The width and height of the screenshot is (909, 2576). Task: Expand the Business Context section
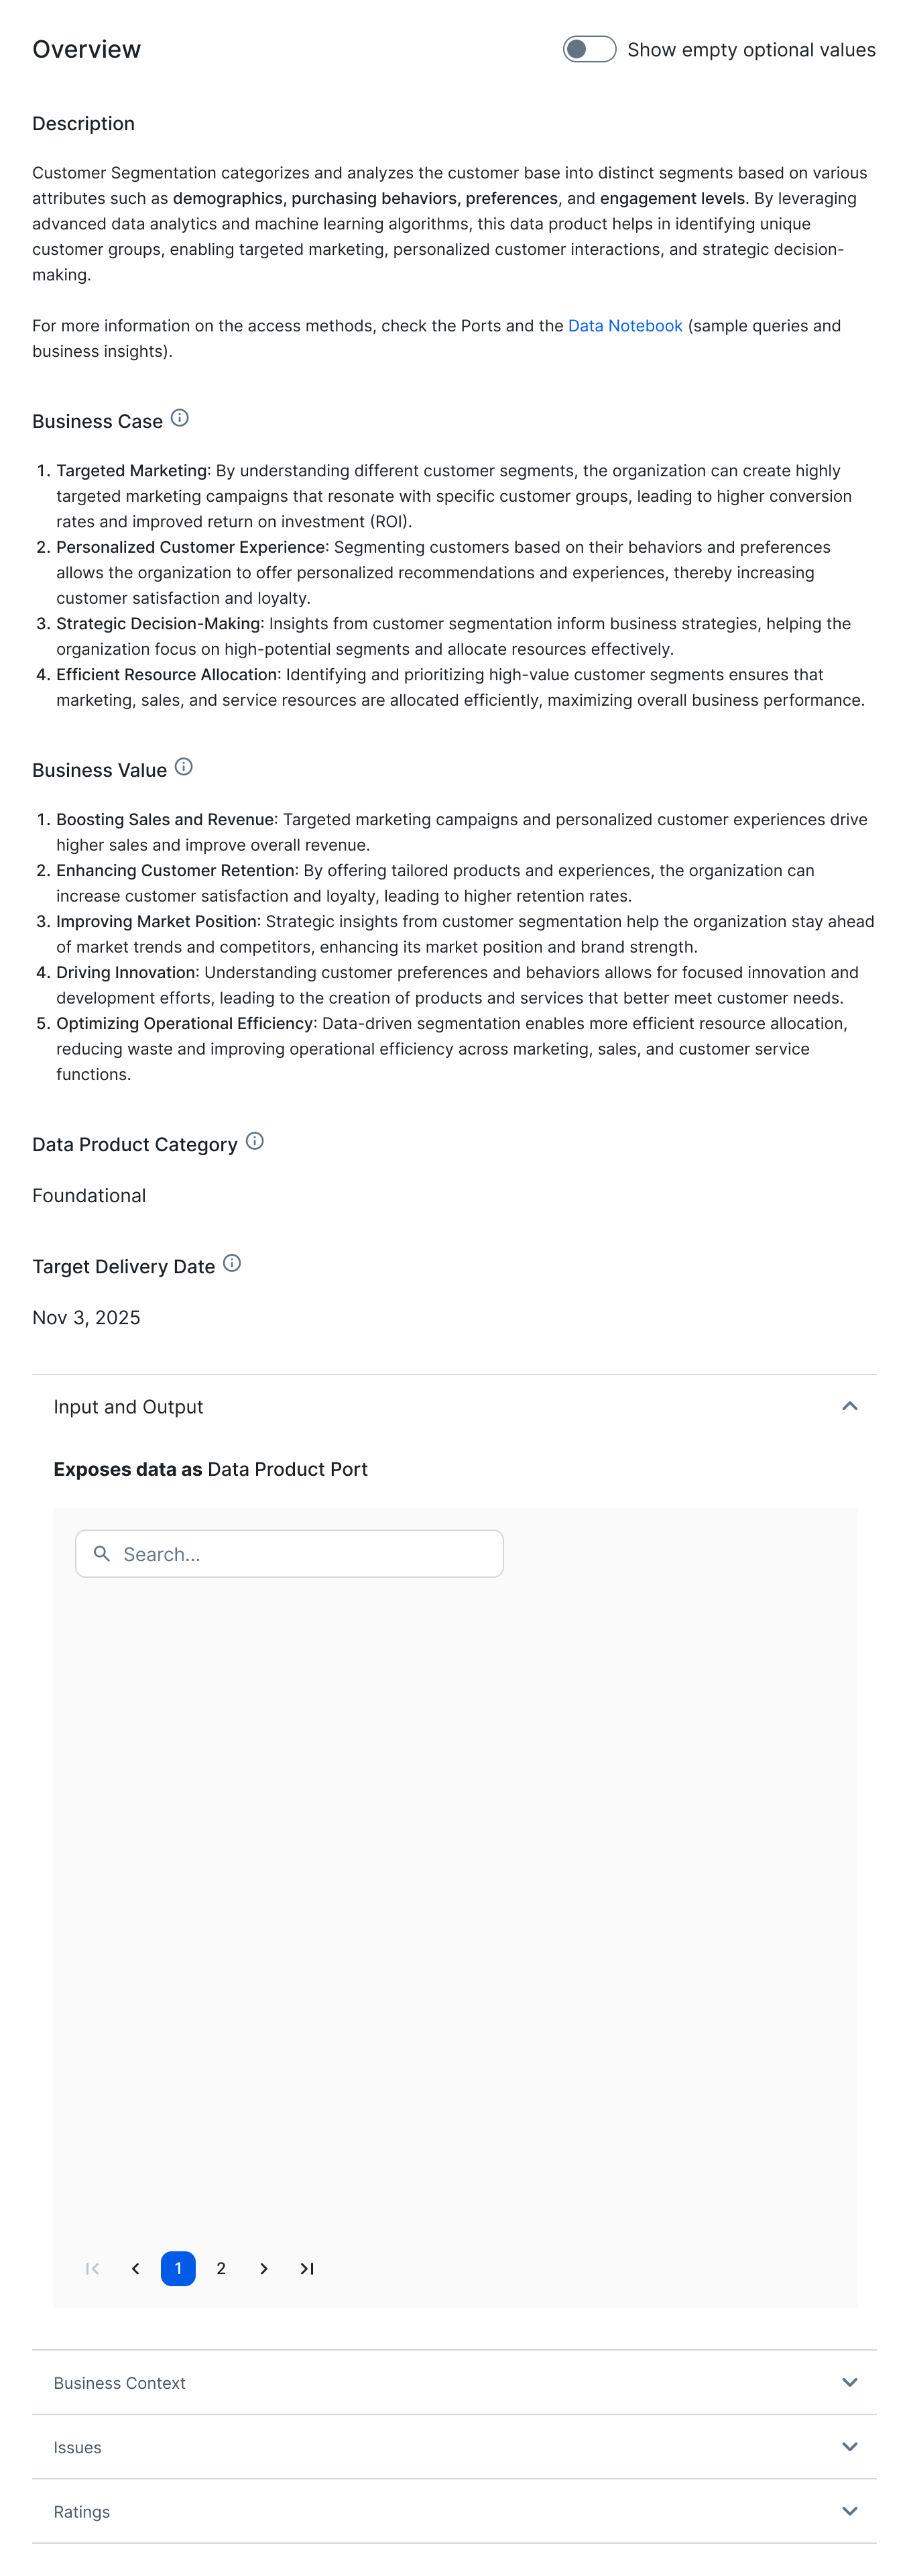pos(454,2382)
